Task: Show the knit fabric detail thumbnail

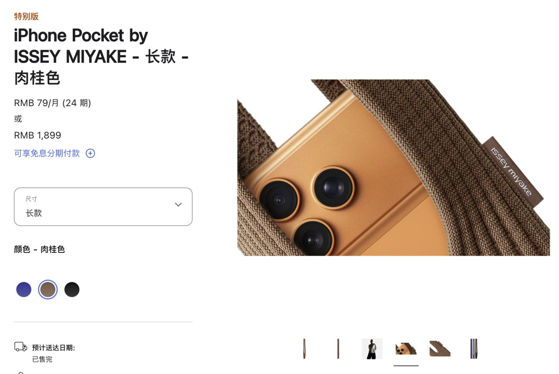Action: point(440,349)
